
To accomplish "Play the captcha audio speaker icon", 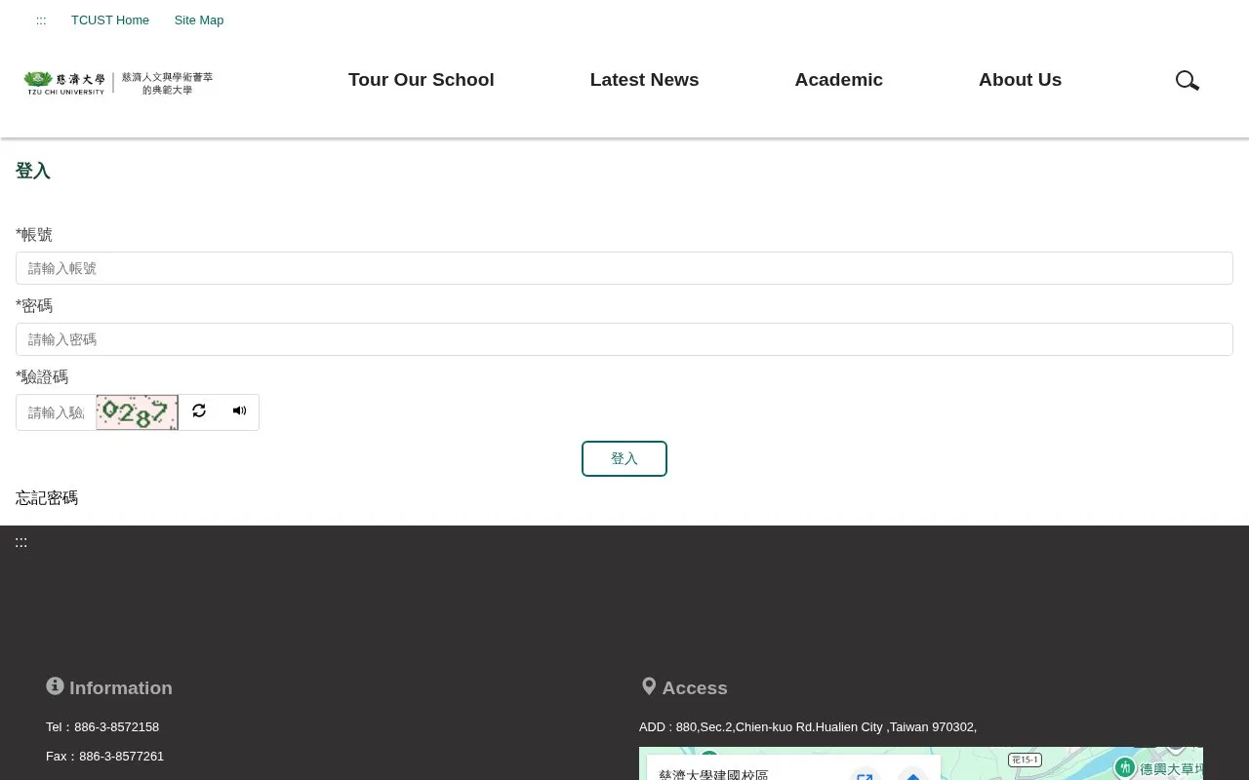I will coord(239,411).
